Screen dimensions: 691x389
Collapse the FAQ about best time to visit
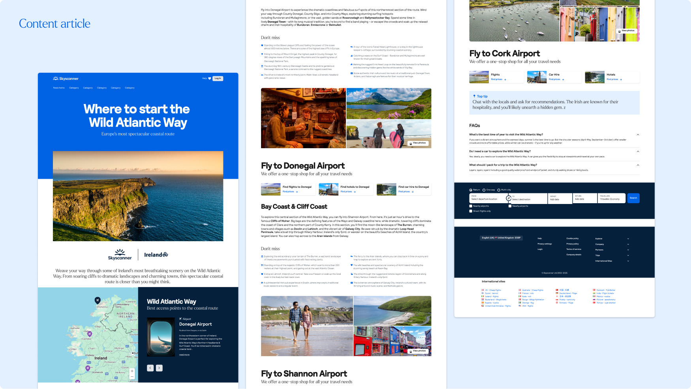coord(638,134)
